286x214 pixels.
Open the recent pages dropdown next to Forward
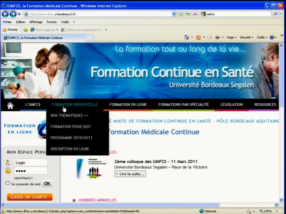pyautogui.click(x=19, y=14)
